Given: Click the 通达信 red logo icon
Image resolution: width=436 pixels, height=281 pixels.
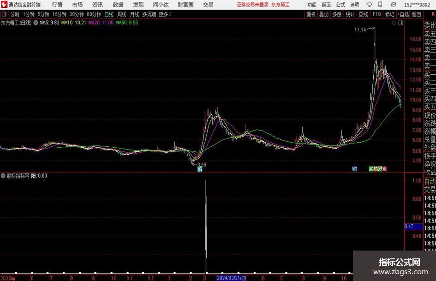Looking at the screenshot, I should tap(4, 5).
